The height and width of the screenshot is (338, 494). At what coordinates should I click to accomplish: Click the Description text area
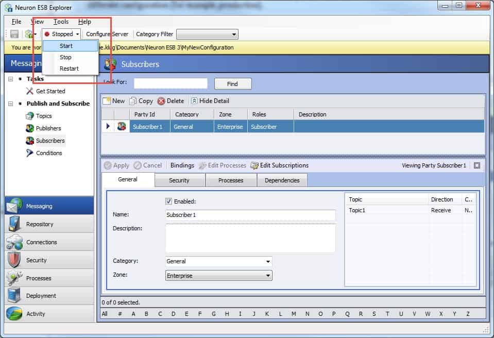click(x=250, y=238)
